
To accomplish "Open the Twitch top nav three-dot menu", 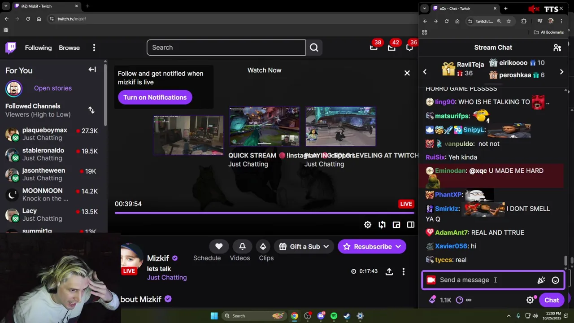I will click(94, 48).
